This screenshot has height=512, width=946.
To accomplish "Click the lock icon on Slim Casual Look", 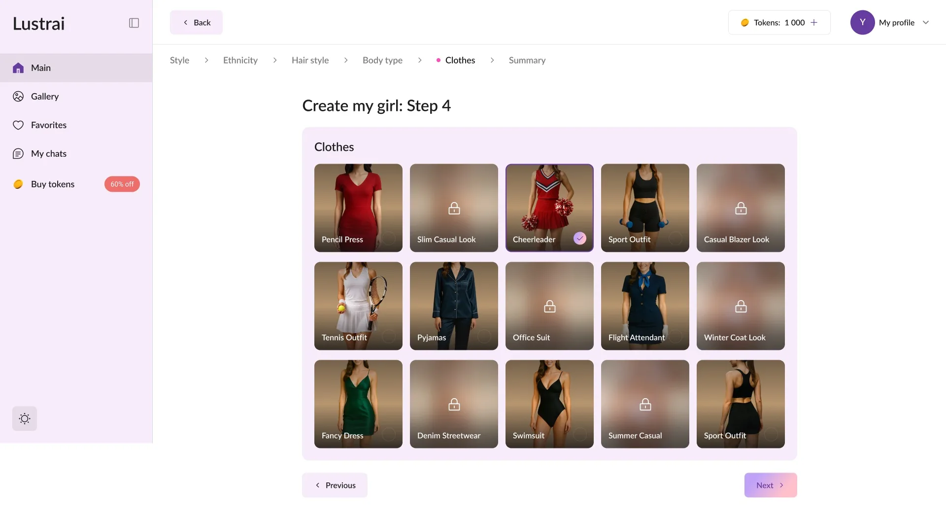I will coord(454,208).
